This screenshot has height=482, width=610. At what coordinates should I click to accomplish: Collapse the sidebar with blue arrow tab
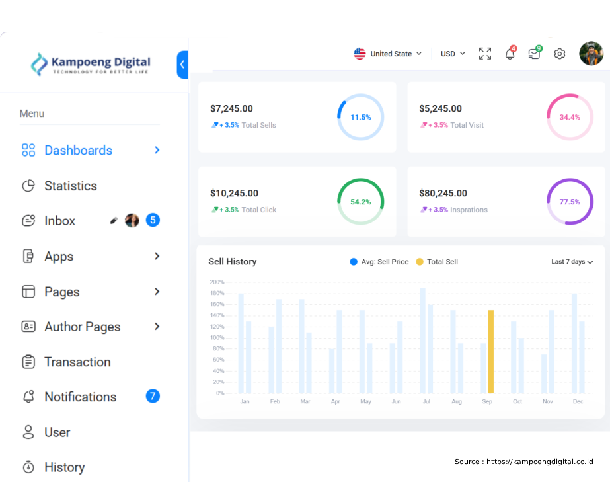tap(182, 65)
